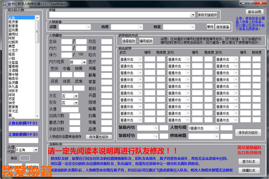Screen dimensions: 269x179
Task: Select 黄蓉 in the character list
Action: (x=12, y=46)
